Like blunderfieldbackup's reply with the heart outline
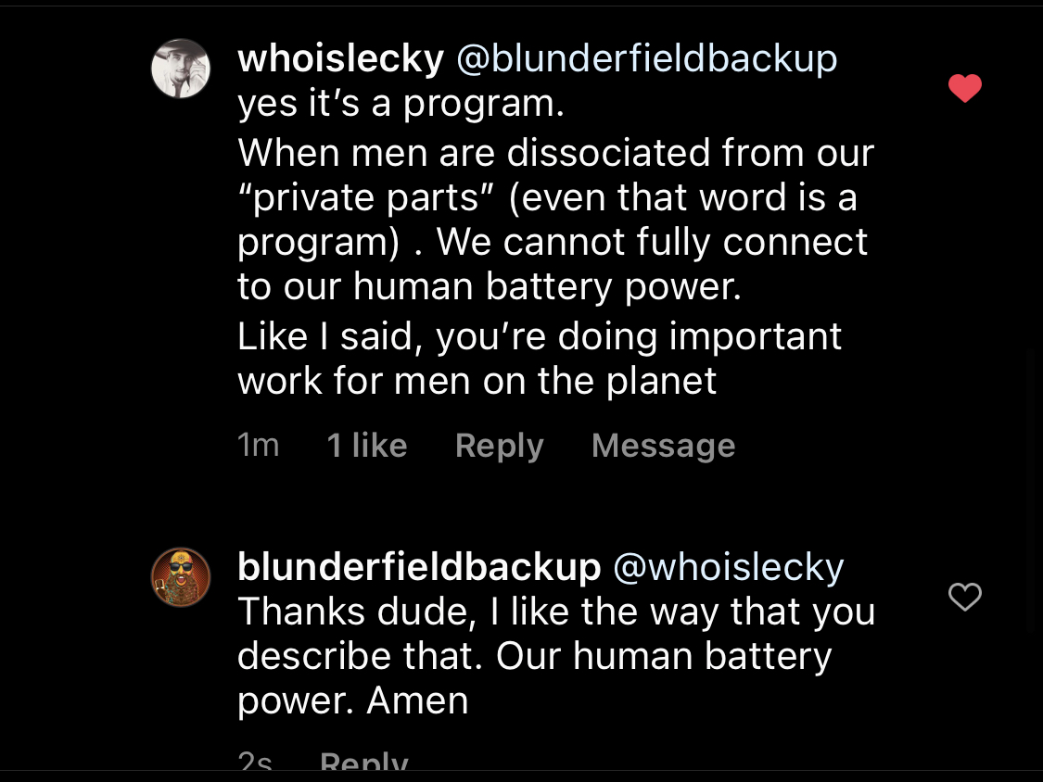 click(964, 598)
